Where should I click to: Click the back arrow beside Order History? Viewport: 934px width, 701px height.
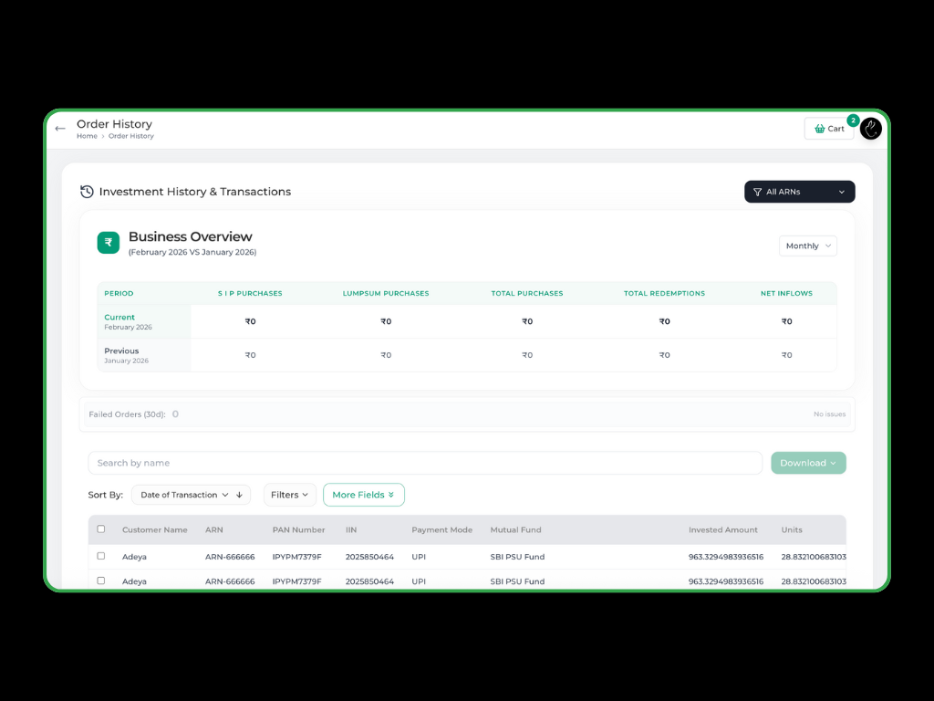pyautogui.click(x=60, y=129)
